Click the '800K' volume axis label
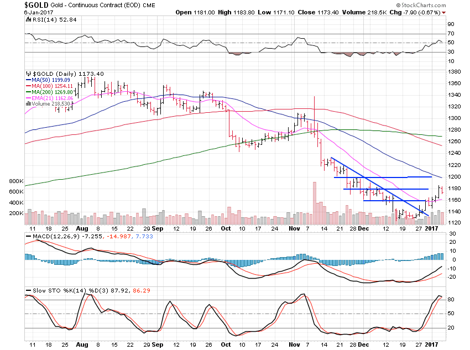The width and height of the screenshot is (470, 350). point(16,181)
